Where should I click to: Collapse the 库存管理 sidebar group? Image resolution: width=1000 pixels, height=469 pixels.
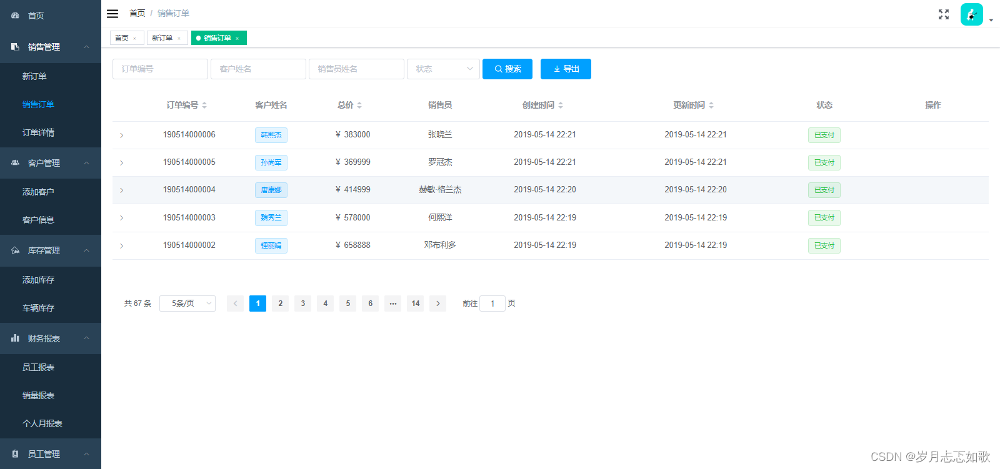point(86,250)
